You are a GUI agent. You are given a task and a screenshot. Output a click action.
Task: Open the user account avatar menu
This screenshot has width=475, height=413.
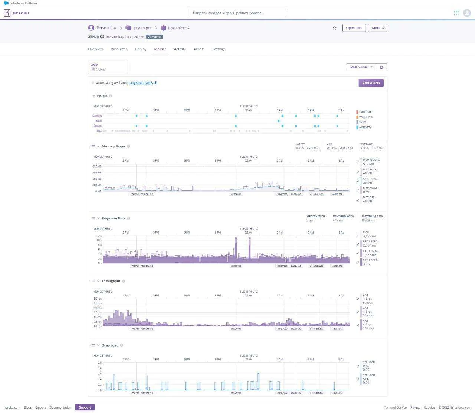pyautogui.click(x=467, y=13)
